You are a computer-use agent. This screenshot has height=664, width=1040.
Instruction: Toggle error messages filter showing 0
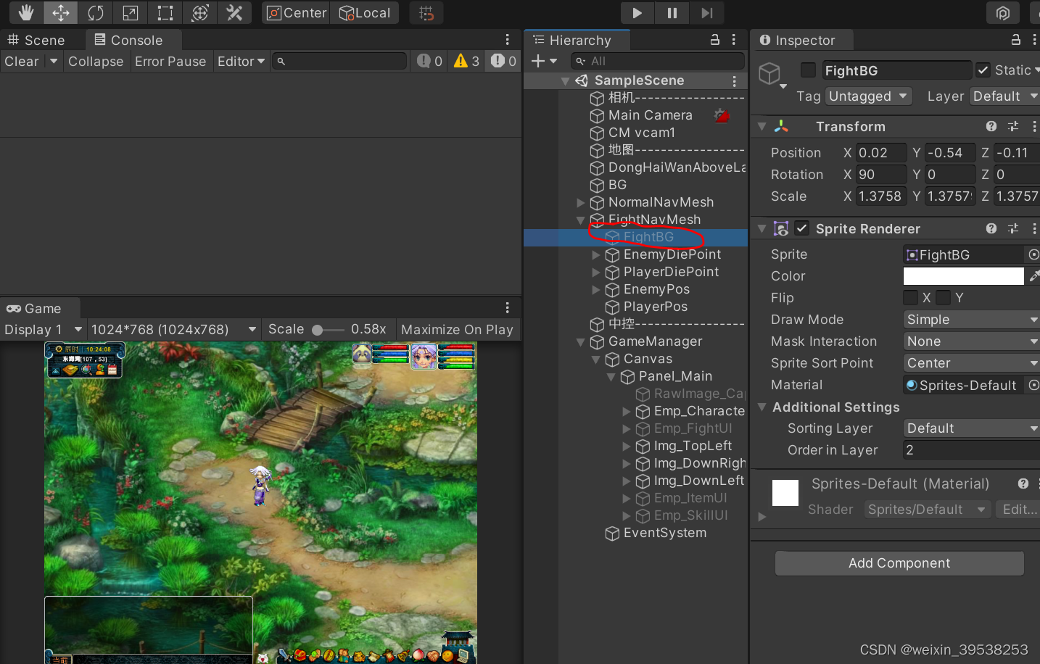coord(503,62)
